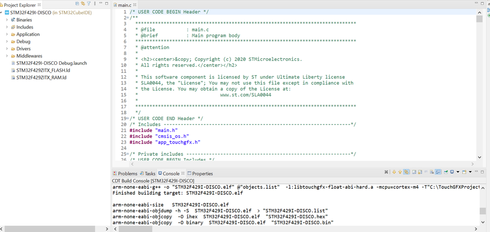
Task: Click CDT Build Console title text
Action: [153, 180]
